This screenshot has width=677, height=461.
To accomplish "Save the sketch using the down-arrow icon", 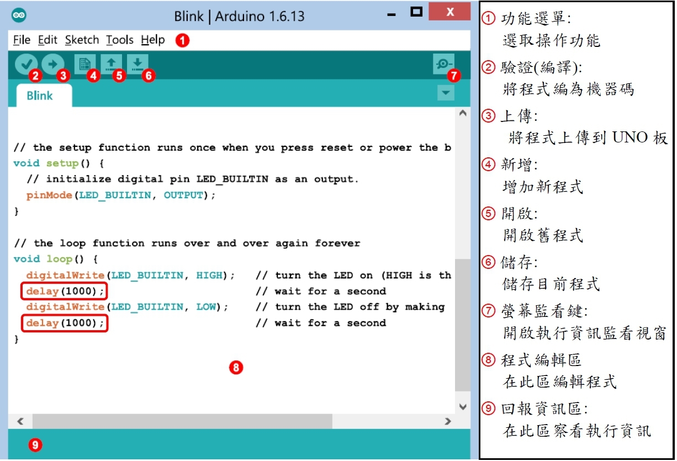I will pos(137,64).
